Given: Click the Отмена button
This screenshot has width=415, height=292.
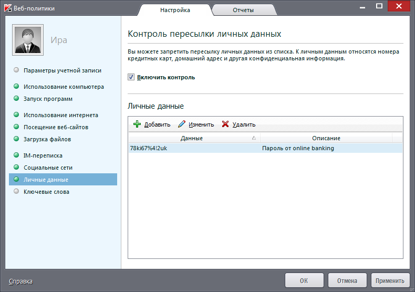Looking at the screenshot, I should pyautogui.click(x=347, y=280).
